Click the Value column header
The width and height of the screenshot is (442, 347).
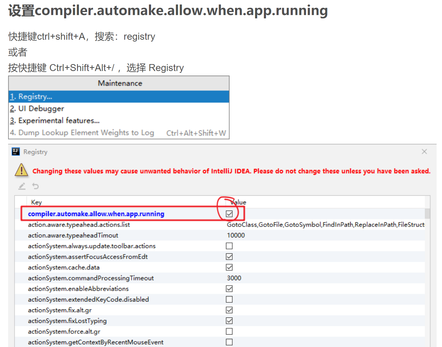(238, 202)
